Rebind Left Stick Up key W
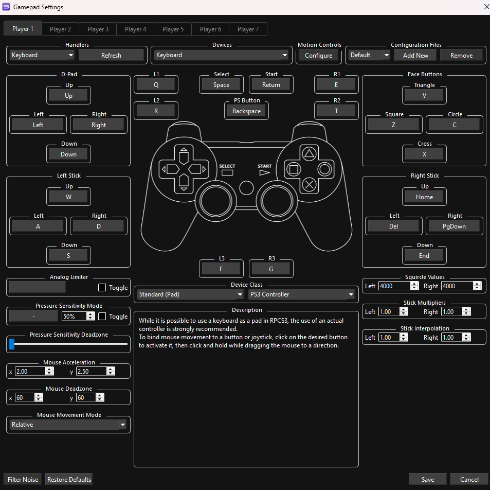Screen dimensions: 490x490 [x=68, y=197]
